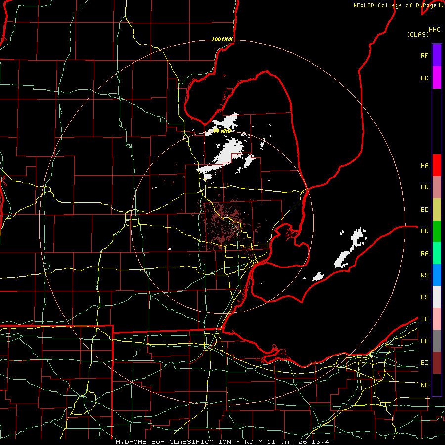Image resolution: width=445 pixels, height=445 pixels.
Task: Click the ND black legend swatch
Action: tap(437, 385)
